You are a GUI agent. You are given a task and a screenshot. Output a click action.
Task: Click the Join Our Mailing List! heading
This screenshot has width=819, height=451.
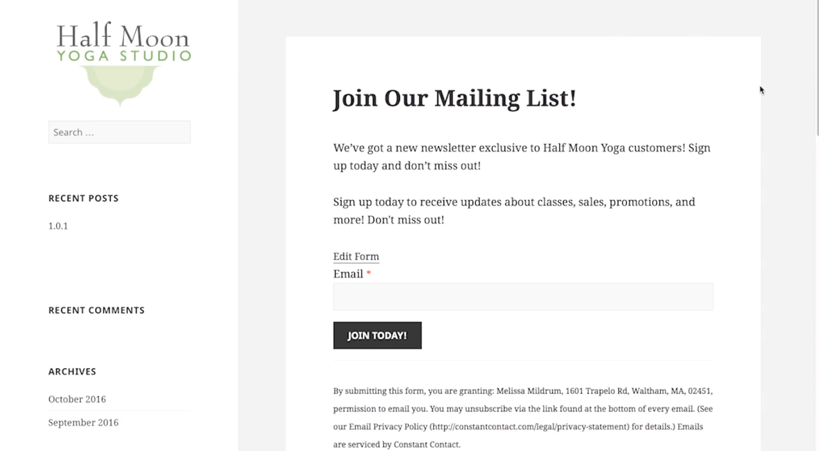[x=455, y=99]
